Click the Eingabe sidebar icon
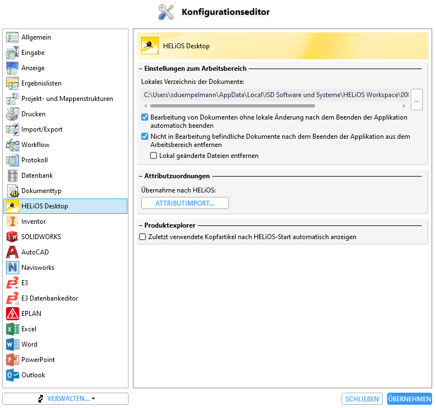The height and width of the screenshot is (408, 436). coord(12,53)
